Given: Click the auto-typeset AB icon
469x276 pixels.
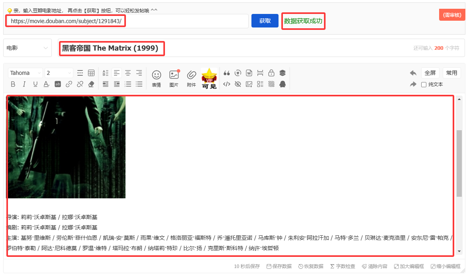Looking at the screenshot, I should 106,73.
